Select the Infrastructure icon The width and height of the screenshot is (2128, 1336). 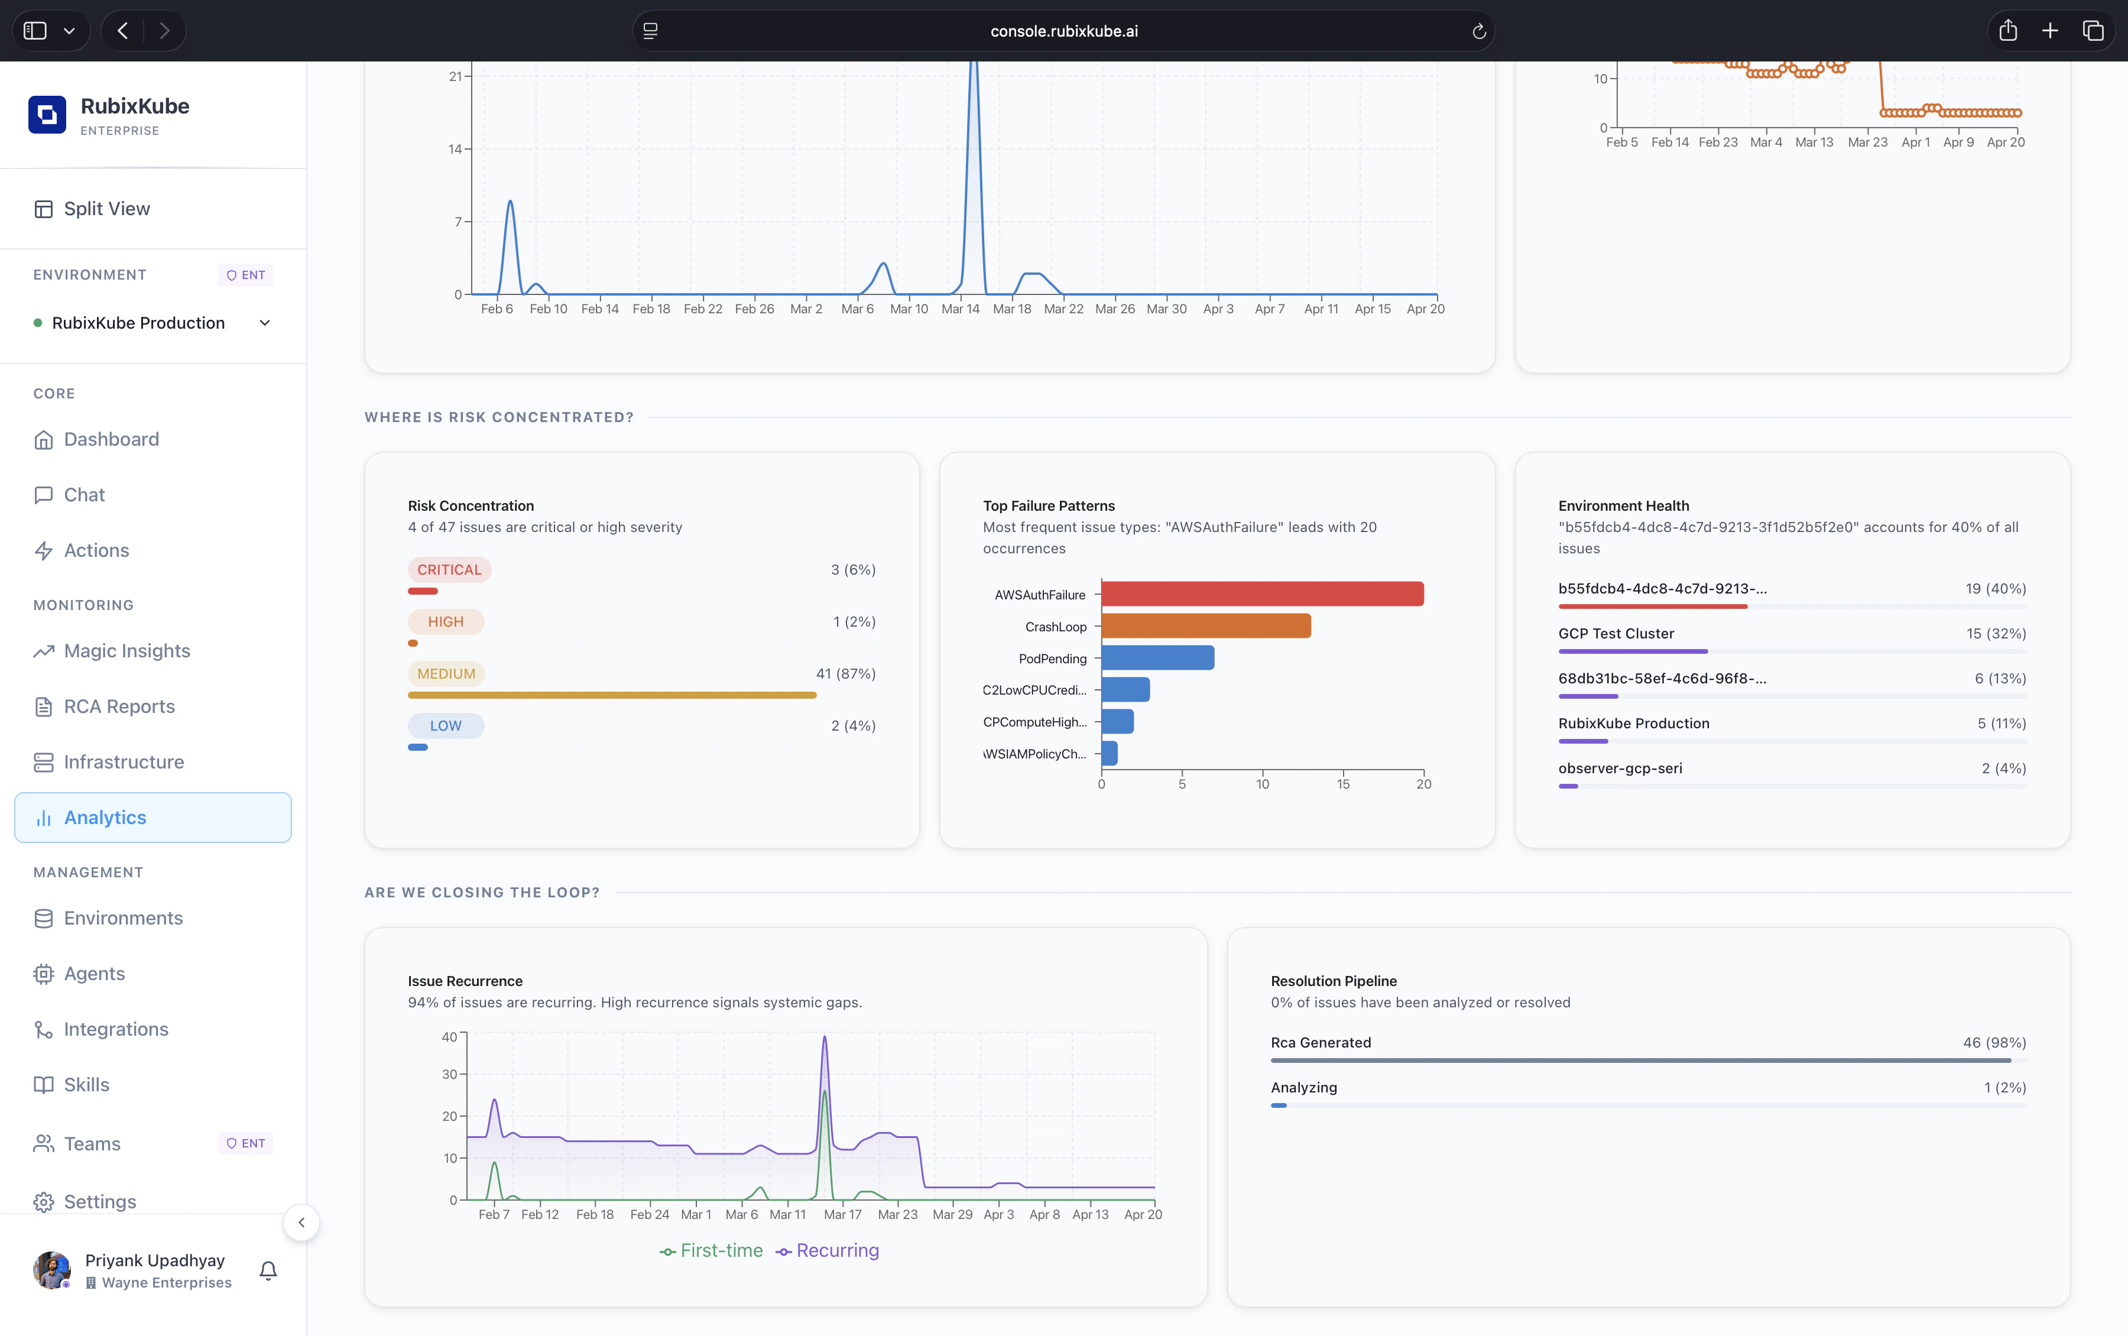tap(44, 761)
